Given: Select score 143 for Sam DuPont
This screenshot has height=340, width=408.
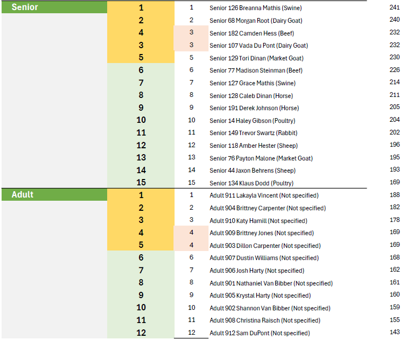Looking at the screenshot, I should pos(394,332).
